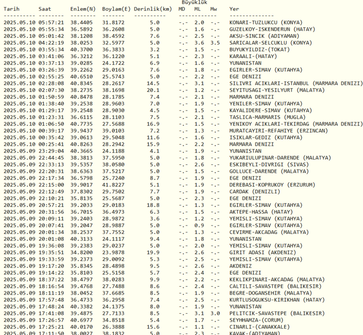Image resolution: width=363 pixels, height=335 pixels.
Task: Select the CARDAK (DENIZLI) location
Action: (x=255, y=191)
